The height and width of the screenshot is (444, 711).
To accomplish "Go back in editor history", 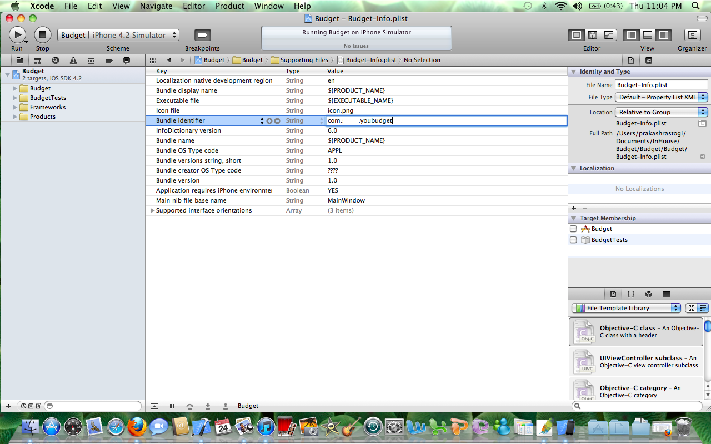I will pyautogui.click(x=169, y=60).
